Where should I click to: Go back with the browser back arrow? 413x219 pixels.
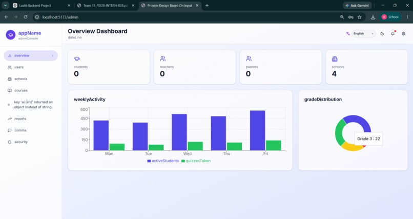click(x=6, y=17)
